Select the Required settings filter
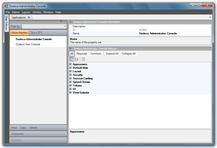This screenshot has width=217, height=148. point(82,54)
